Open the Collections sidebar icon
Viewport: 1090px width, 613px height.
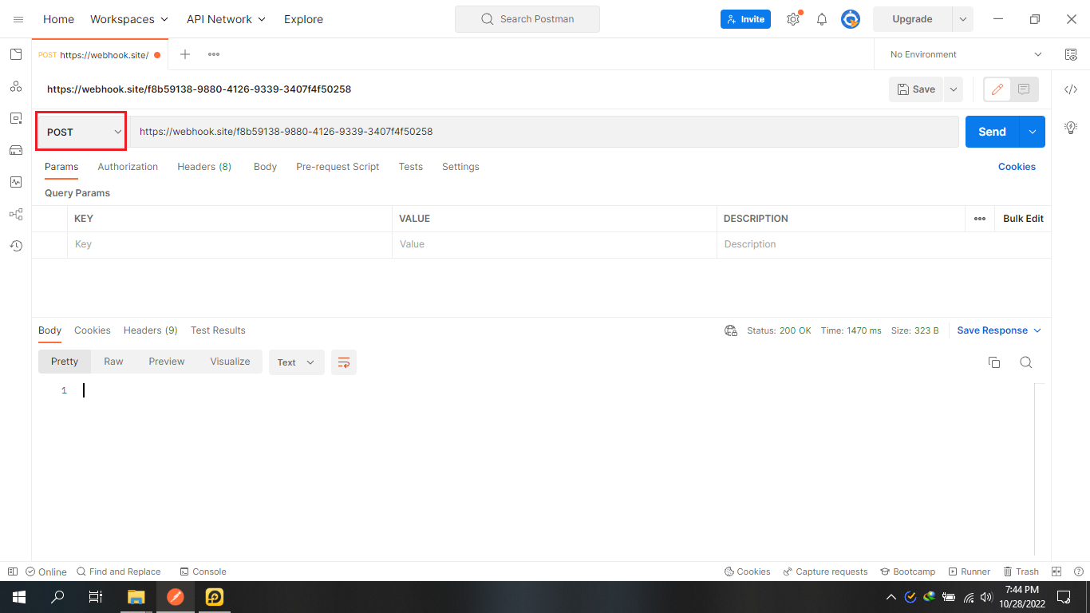16,54
